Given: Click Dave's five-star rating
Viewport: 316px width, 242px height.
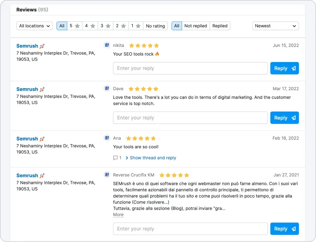Looking at the screenshot, I should click(x=143, y=89).
